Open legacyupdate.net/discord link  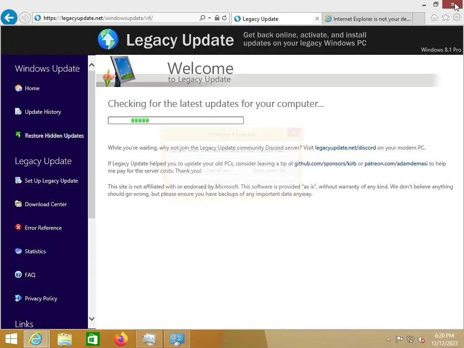pyautogui.click(x=345, y=148)
